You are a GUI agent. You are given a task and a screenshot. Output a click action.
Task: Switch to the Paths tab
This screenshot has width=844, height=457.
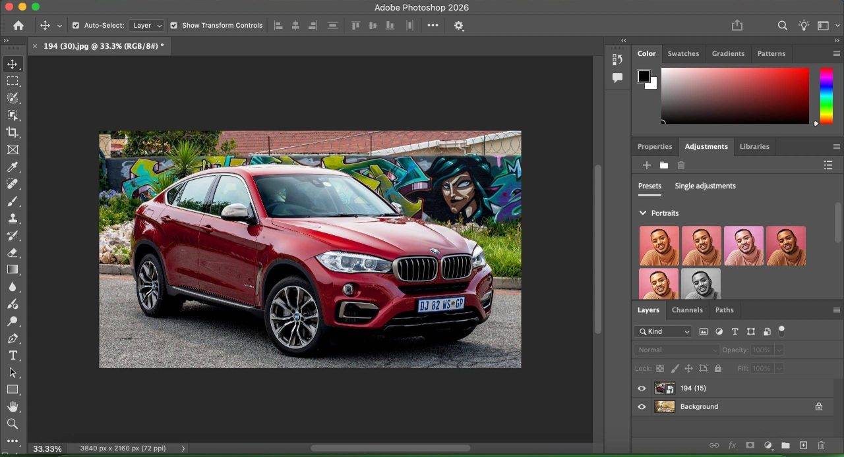(x=724, y=310)
